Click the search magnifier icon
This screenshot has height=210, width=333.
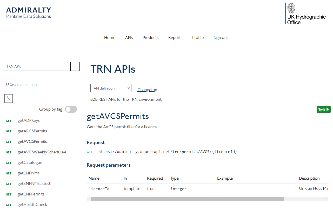(7, 85)
